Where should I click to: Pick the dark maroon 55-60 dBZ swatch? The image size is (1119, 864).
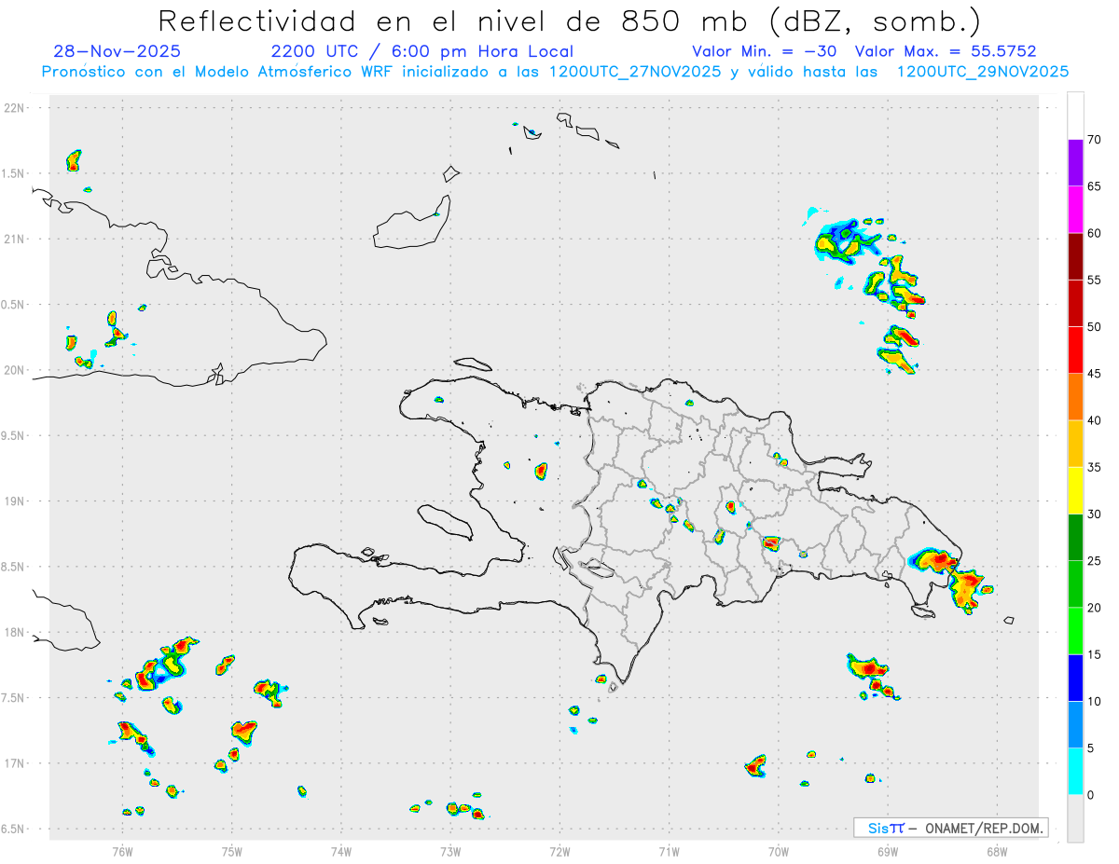pos(1075,256)
